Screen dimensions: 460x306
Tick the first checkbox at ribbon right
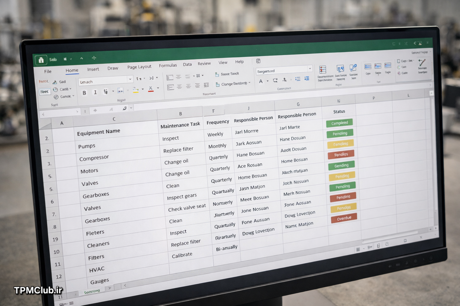[x=399, y=61]
